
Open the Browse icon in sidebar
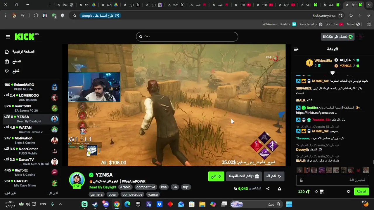pyautogui.click(x=7, y=61)
